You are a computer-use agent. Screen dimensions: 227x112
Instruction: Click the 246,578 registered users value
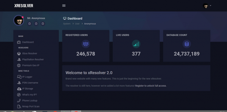[86, 54]
